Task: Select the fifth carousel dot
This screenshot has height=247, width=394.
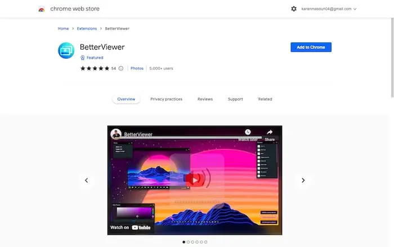Action: 202,242
